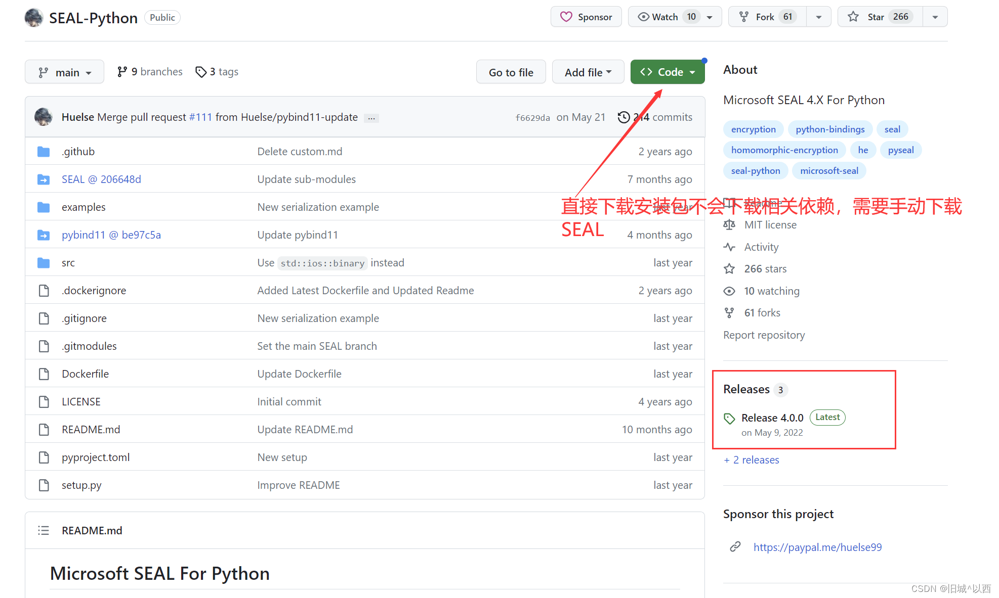Open the encryption topic tag
Screen dimensions: 999x598
click(x=753, y=129)
